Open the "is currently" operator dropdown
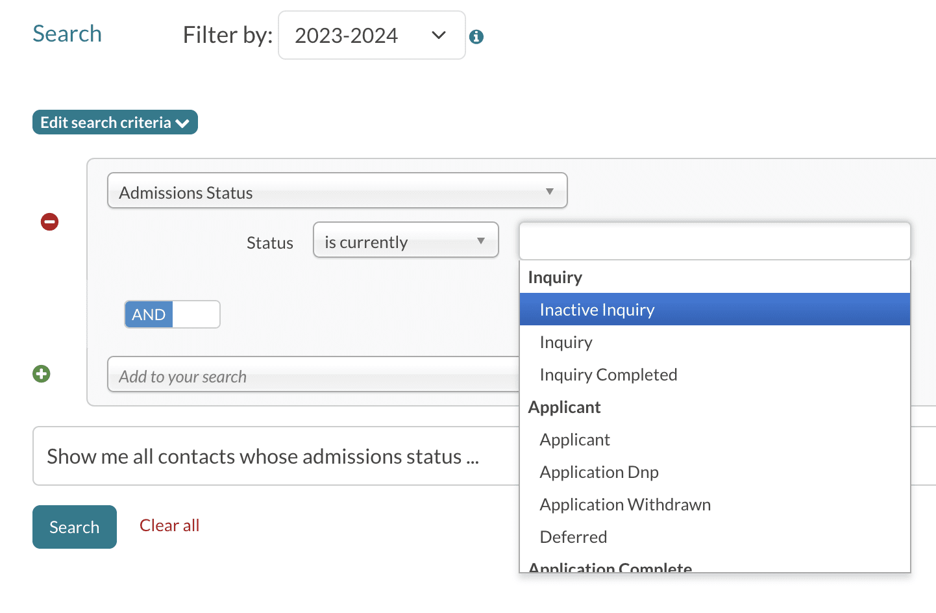 click(405, 240)
